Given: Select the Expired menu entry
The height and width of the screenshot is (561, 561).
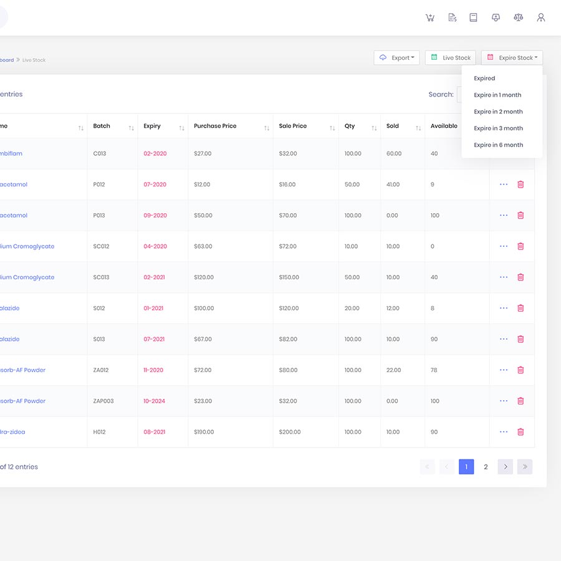Looking at the screenshot, I should (484, 79).
